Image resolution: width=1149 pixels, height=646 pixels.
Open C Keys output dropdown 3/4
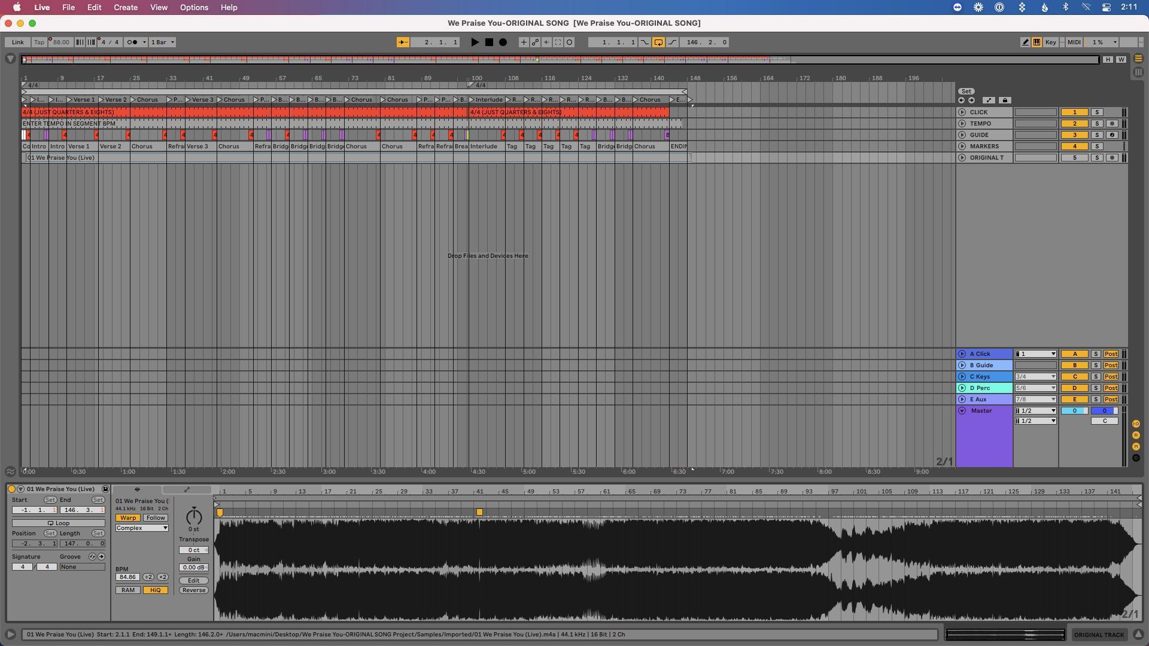point(1035,377)
